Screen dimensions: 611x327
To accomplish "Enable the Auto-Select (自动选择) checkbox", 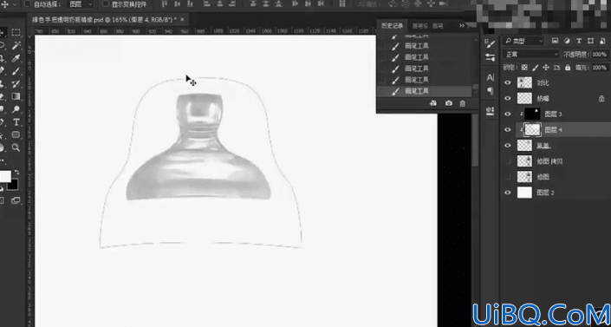I will tap(27, 4).
